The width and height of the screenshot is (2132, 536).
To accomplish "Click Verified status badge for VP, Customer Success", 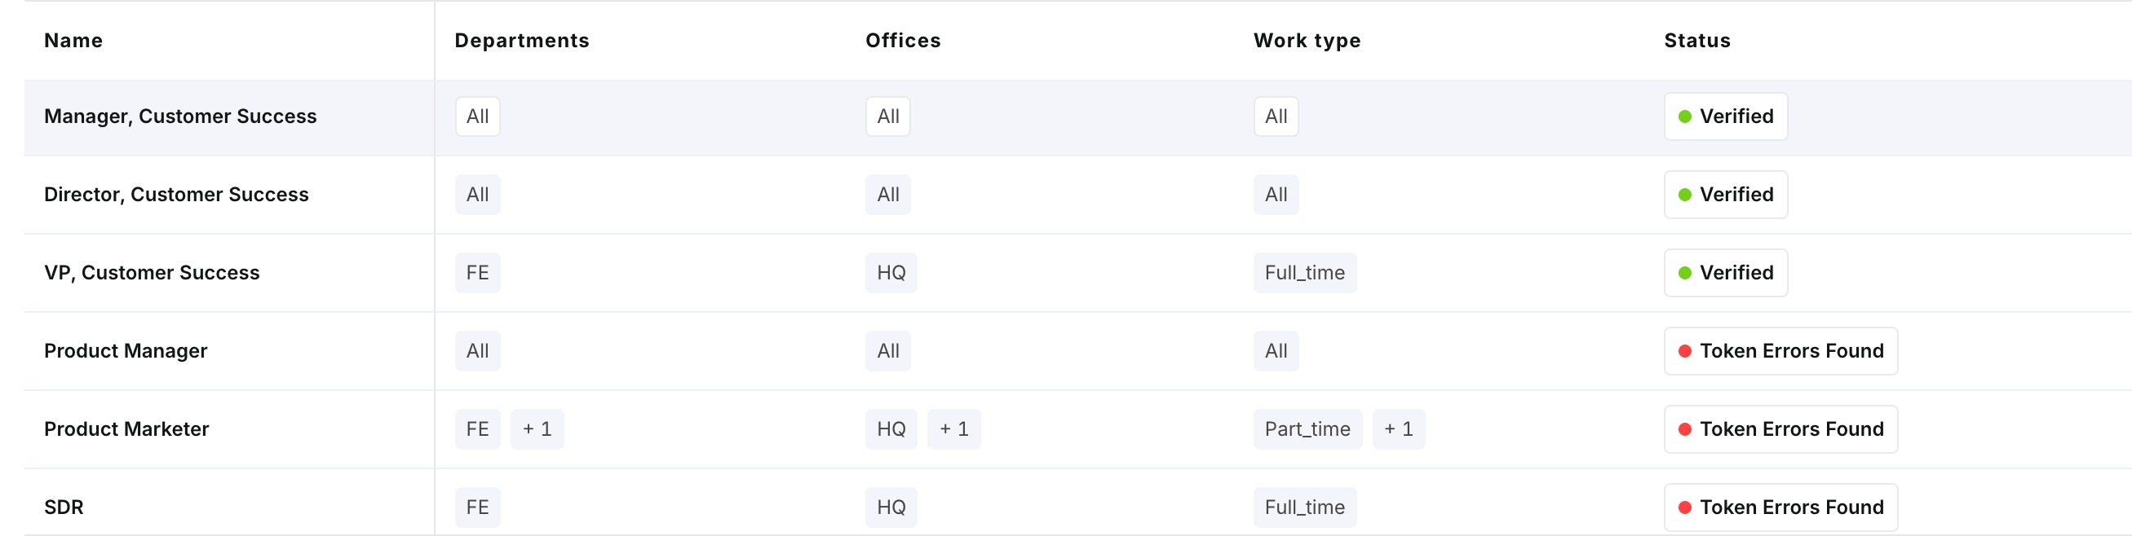I will (1725, 273).
